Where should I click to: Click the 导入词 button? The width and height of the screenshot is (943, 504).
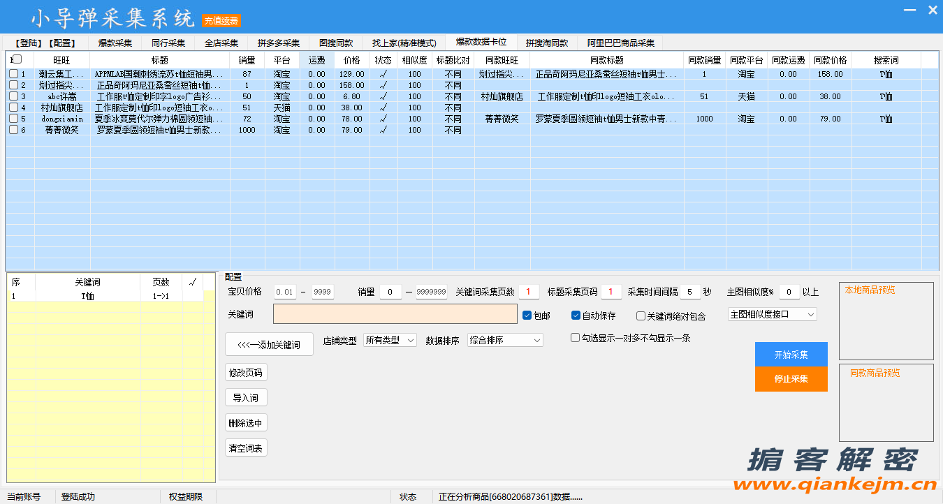pyautogui.click(x=246, y=397)
